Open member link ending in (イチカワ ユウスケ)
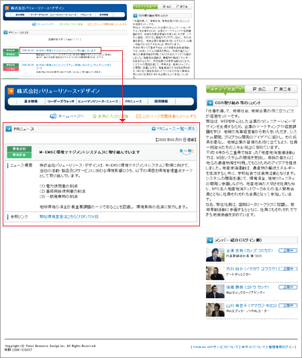The height and width of the screenshot is (358, 302). point(252,269)
